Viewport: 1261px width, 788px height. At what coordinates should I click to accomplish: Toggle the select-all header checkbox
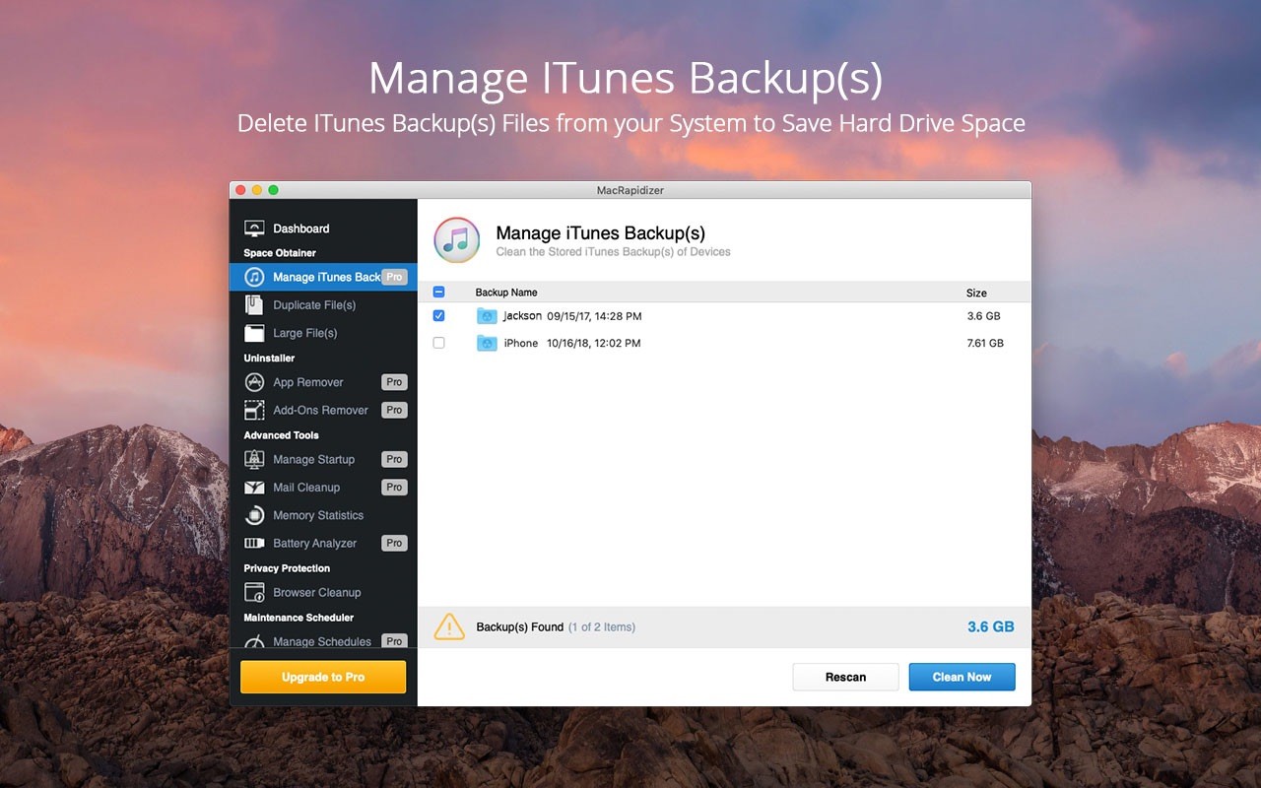click(438, 293)
